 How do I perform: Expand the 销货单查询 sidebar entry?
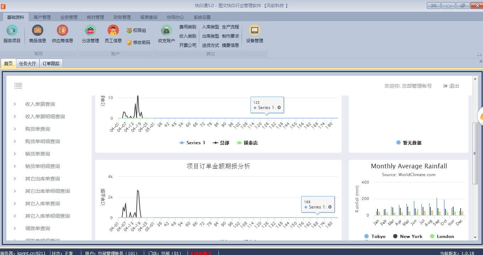[x=37, y=154]
